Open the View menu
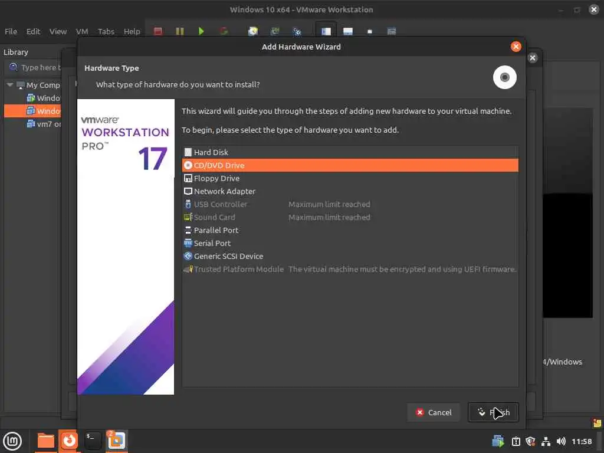Image resolution: width=604 pixels, height=453 pixels. [x=58, y=32]
